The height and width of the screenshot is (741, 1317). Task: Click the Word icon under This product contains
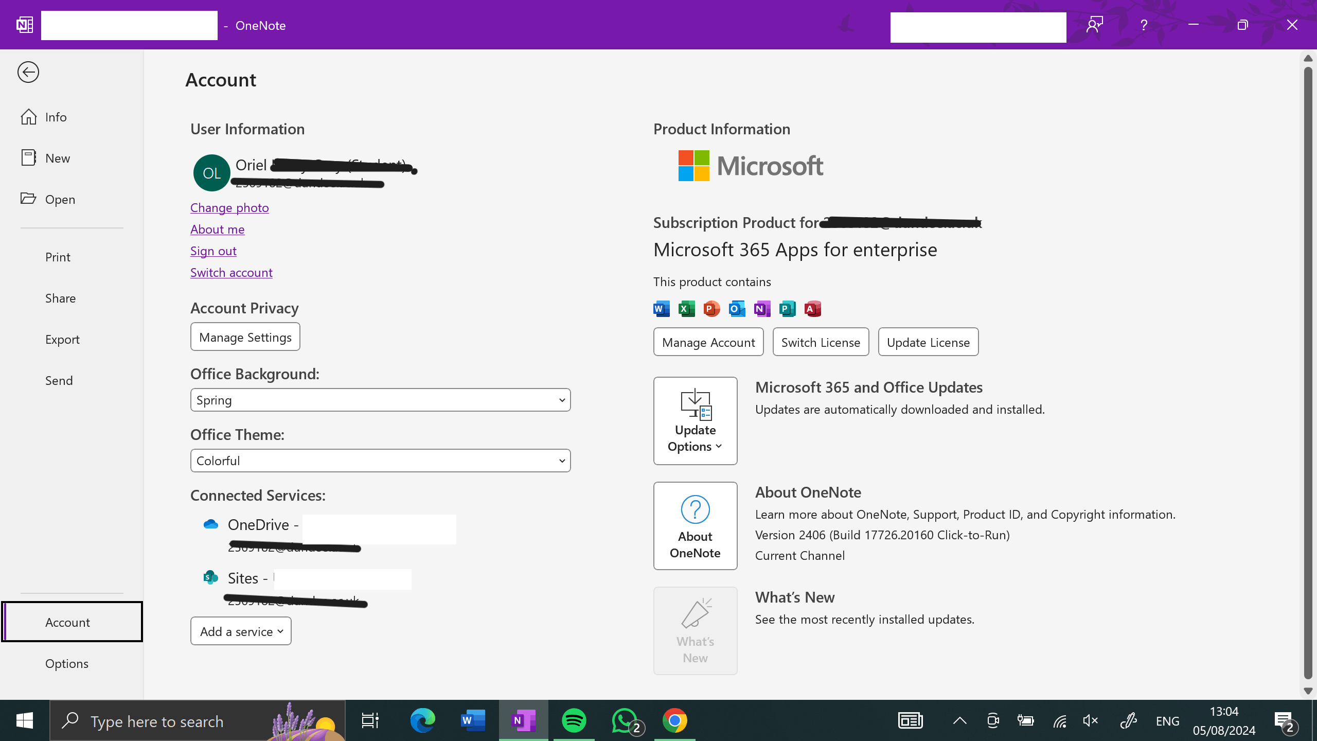coord(662,309)
